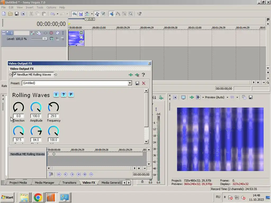Open Event Pan/Crop icon on timeline clip
Image resolution: width=271 pixels, height=203 pixels.
point(81,37)
